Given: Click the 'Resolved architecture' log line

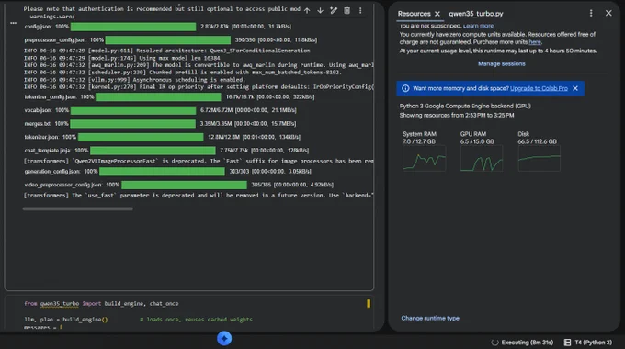Looking at the screenshot, I should tap(167, 51).
